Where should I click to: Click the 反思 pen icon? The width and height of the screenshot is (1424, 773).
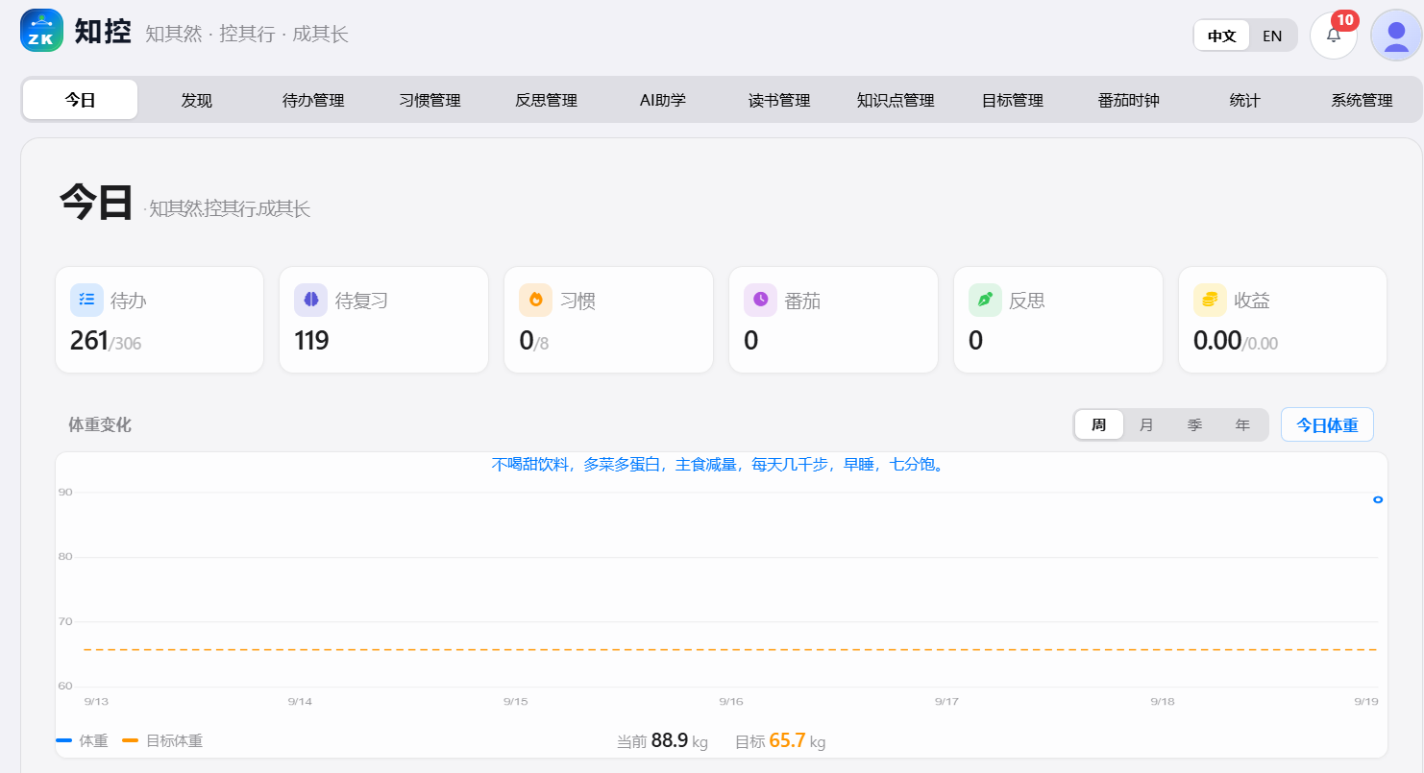click(x=986, y=300)
